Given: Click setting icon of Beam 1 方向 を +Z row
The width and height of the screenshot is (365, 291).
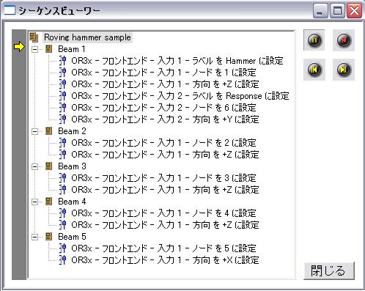Looking at the screenshot, I should pyautogui.click(x=63, y=84).
